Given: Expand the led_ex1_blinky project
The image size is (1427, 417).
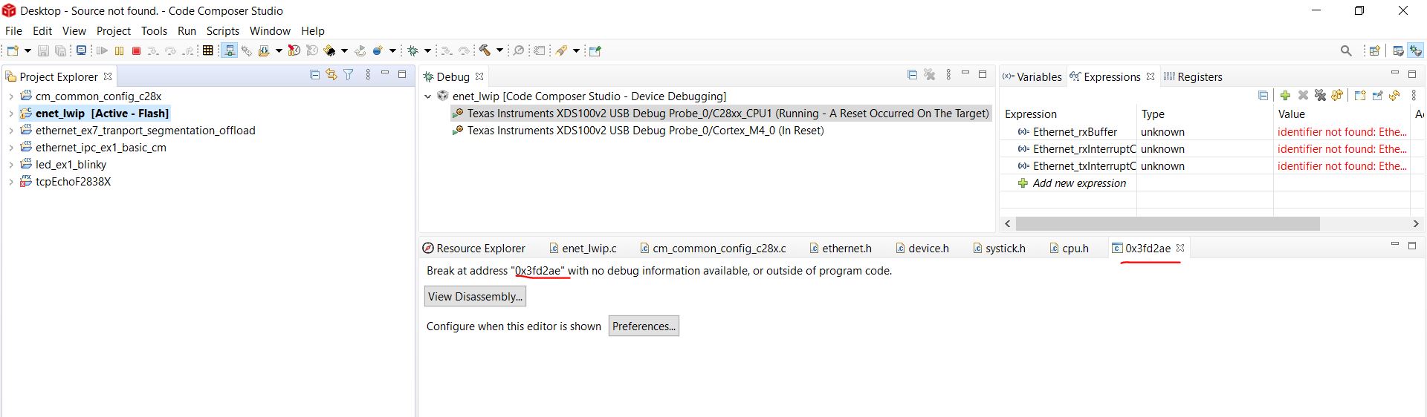Looking at the screenshot, I should 11,165.
